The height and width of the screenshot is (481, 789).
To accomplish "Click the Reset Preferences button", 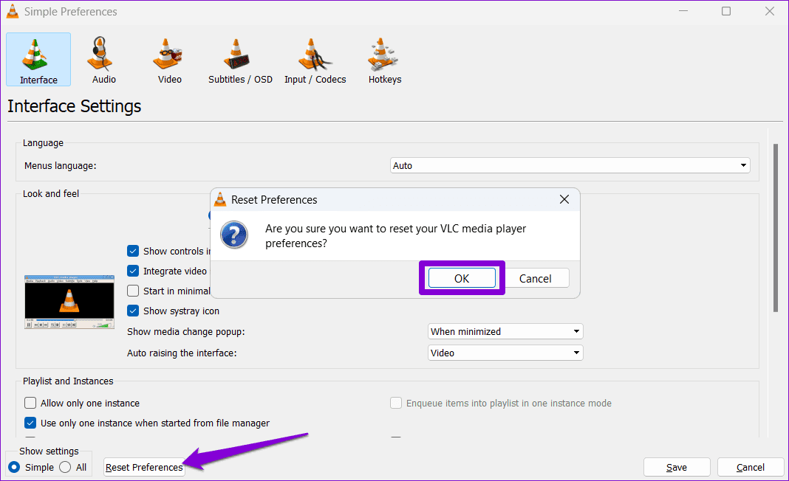I will pos(143,467).
